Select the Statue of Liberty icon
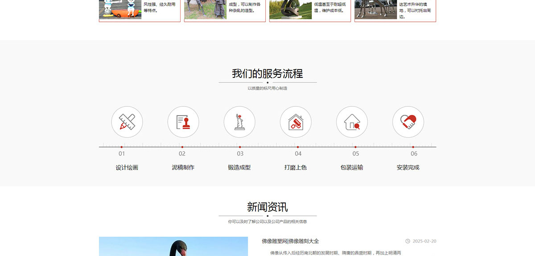535x256 pixels. pyautogui.click(x=239, y=122)
